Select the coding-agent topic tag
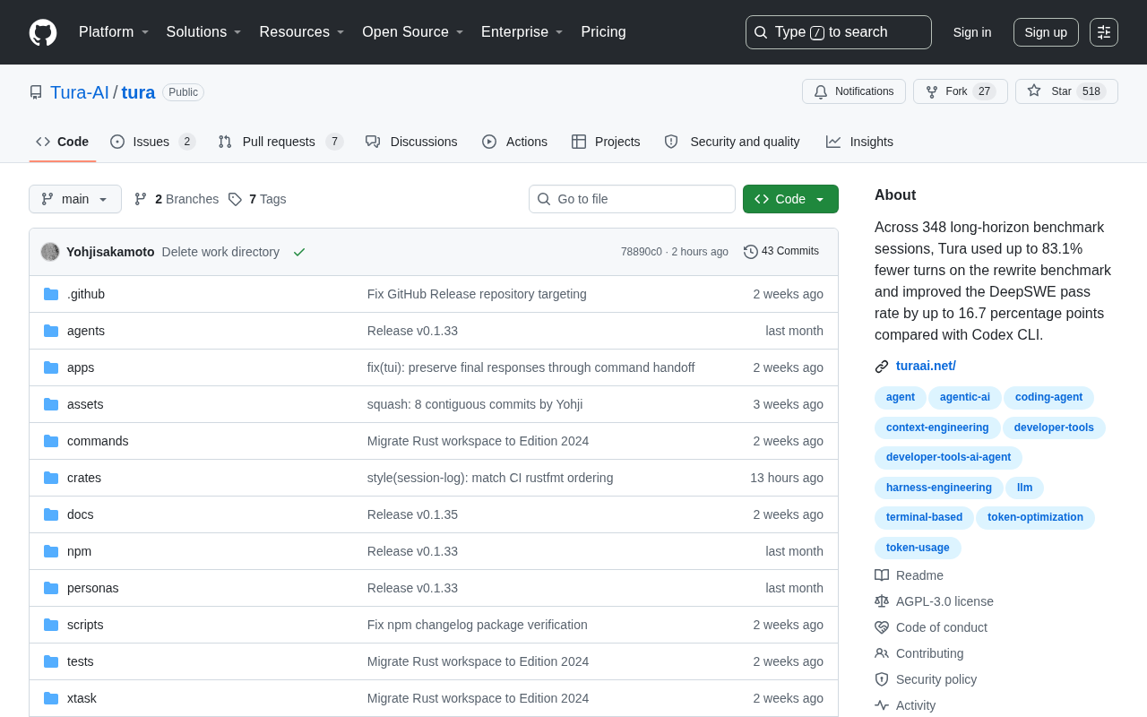Screen dimensions: 1147x717 [1048, 398]
